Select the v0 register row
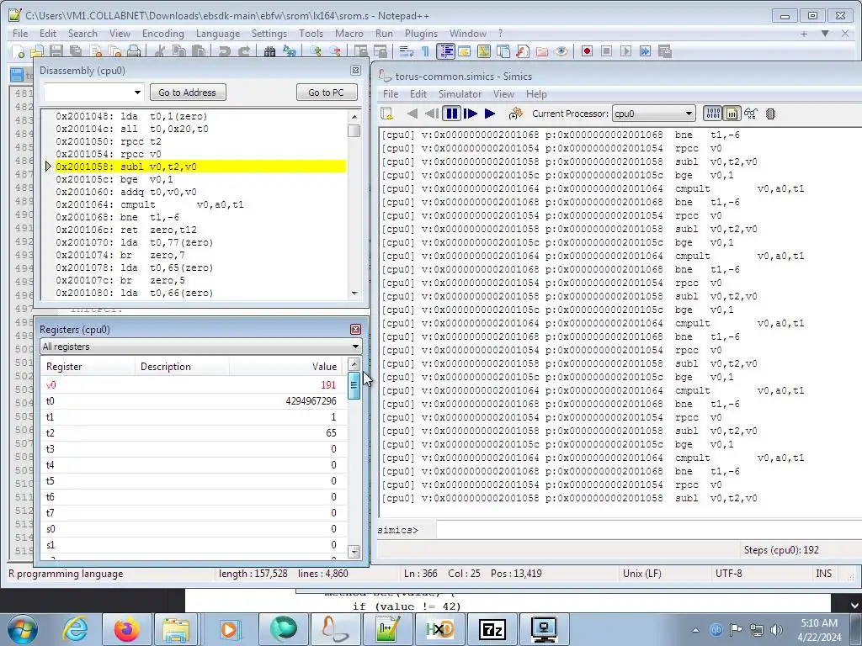Image resolution: width=862 pixels, height=646 pixels. tap(194, 385)
